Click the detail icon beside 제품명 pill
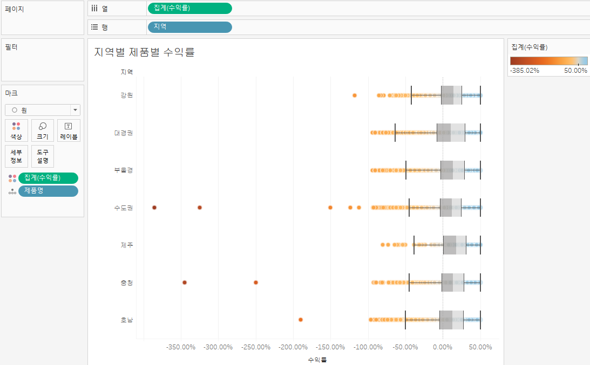590x365 pixels. click(12, 191)
